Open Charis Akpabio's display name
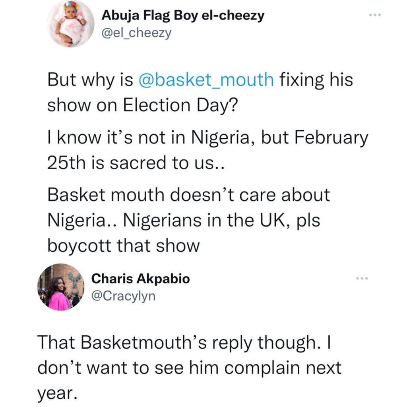The image size is (407, 407). [x=141, y=279]
